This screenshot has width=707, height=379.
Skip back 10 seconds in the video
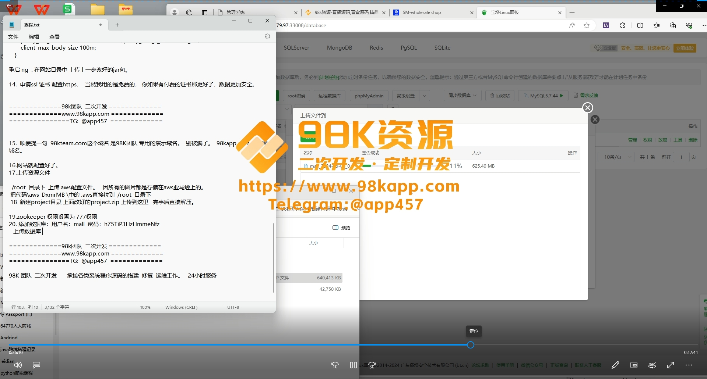coord(335,365)
